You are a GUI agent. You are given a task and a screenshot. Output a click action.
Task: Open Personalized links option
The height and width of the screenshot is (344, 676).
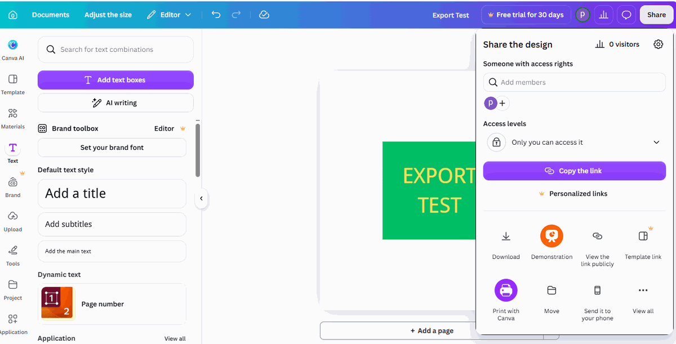[573, 194]
